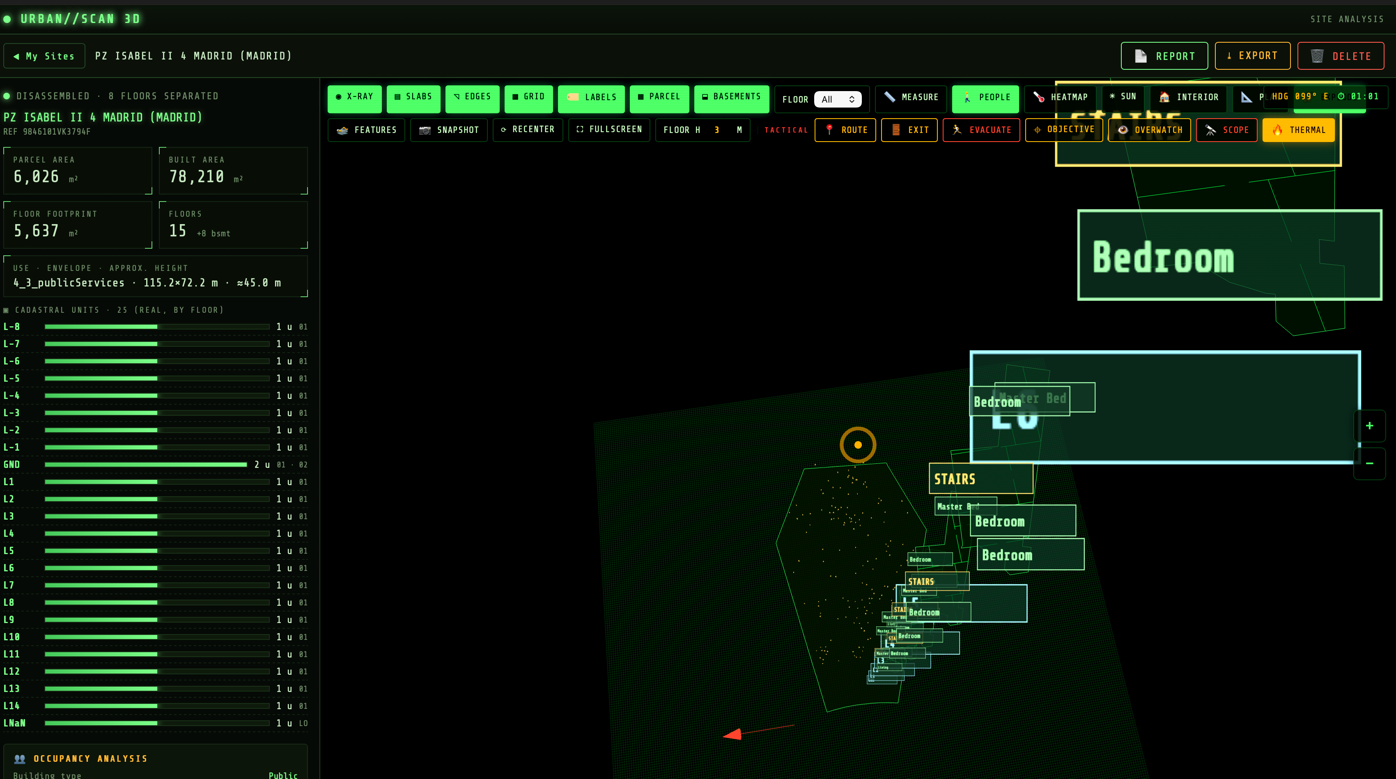Disable THERMAL vision mode
Image resolution: width=1396 pixels, height=779 pixels.
point(1298,130)
